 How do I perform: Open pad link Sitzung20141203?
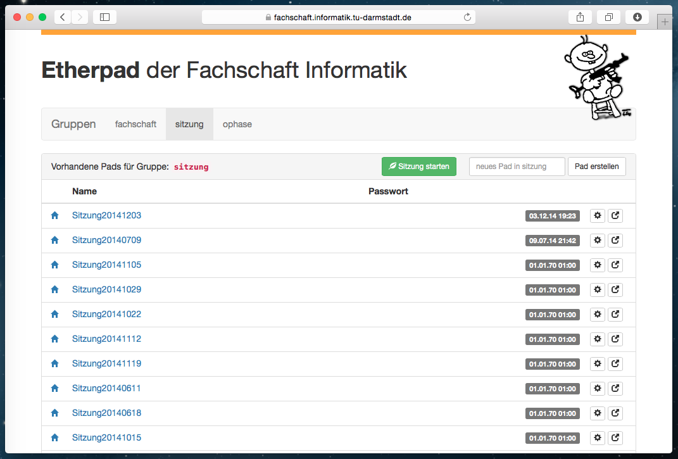[x=106, y=215]
